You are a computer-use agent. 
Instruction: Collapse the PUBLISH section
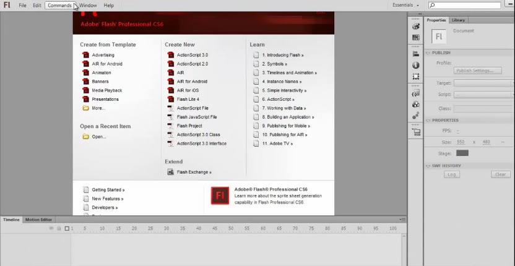point(428,53)
